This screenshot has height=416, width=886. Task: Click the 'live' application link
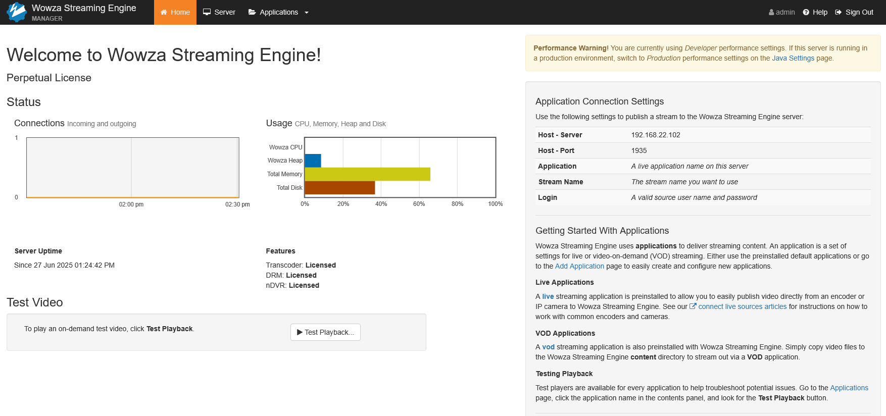click(x=548, y=296)
